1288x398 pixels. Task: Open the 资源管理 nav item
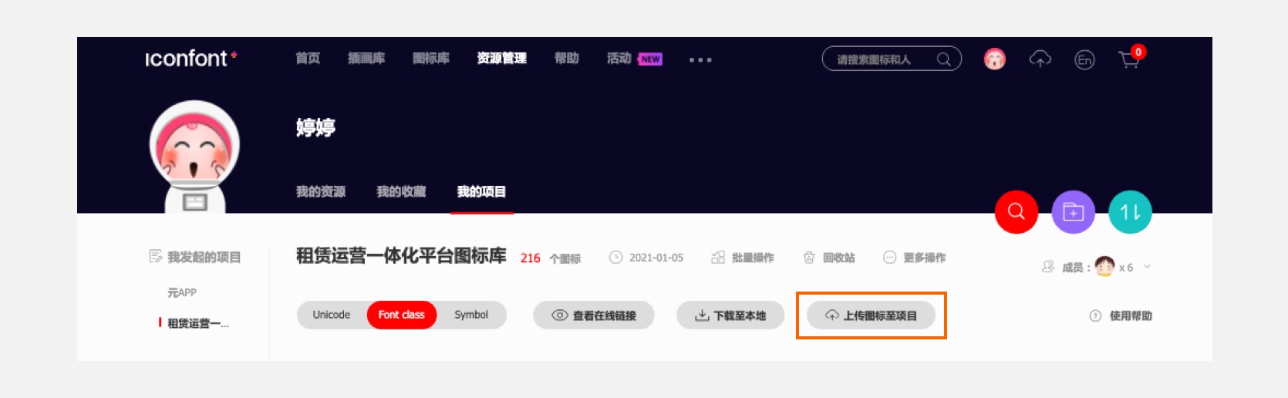(x=501, y=59)
